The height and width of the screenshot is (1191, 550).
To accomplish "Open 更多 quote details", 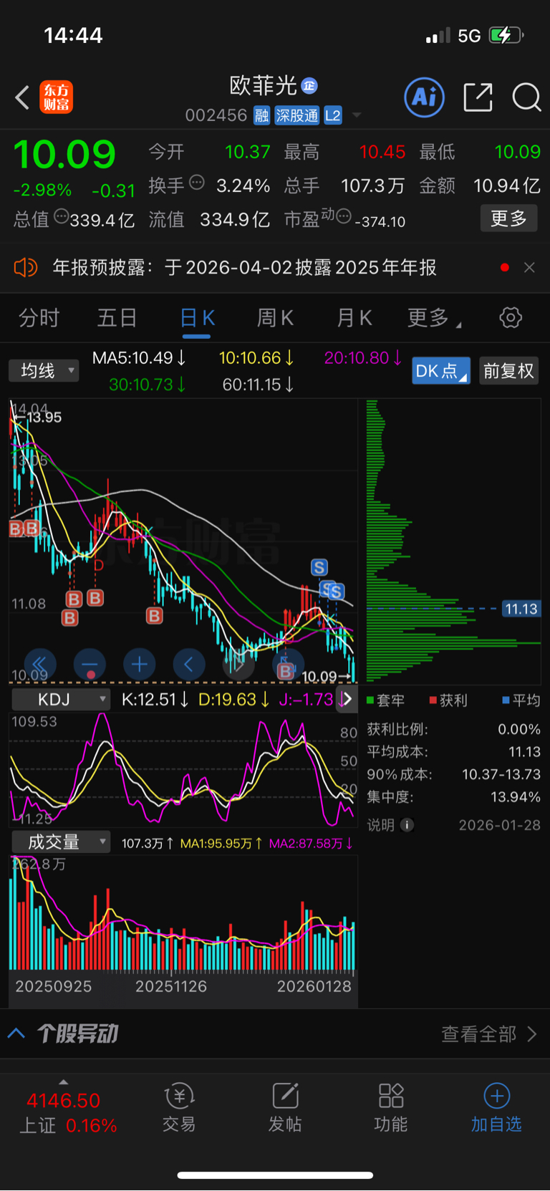I will pyautogui.click(x=508, y=218).
